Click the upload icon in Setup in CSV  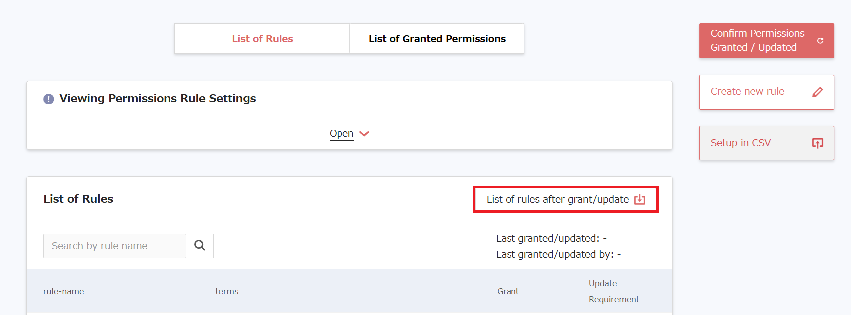coord(817,143)
